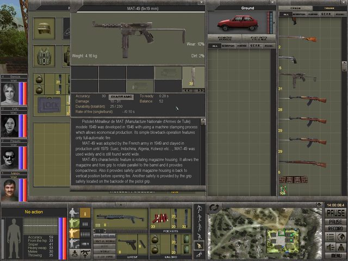
Task: Select the MAT-49 submachine gun in the trunk
Action: (x=298, y=79)
